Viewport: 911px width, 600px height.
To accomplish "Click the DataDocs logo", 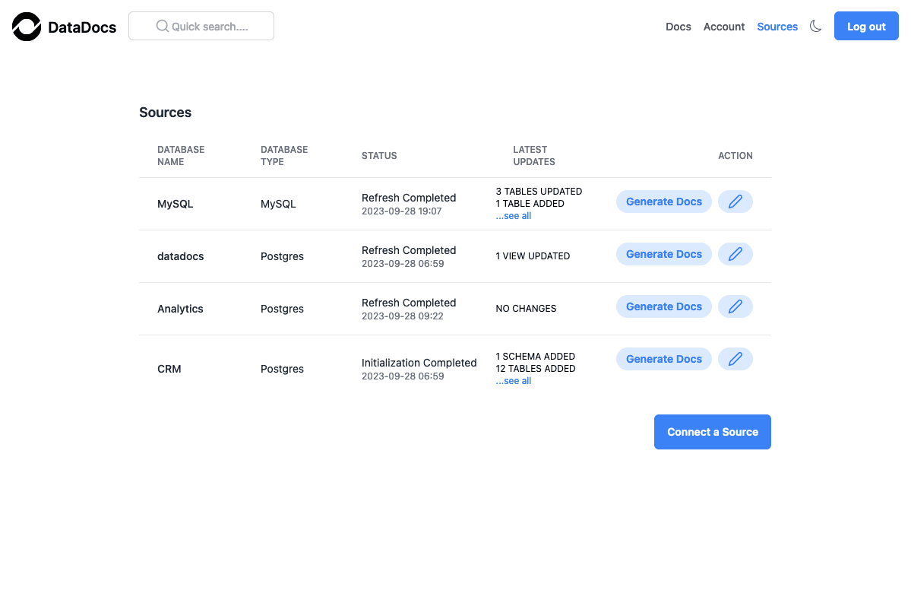I will 64,27.
